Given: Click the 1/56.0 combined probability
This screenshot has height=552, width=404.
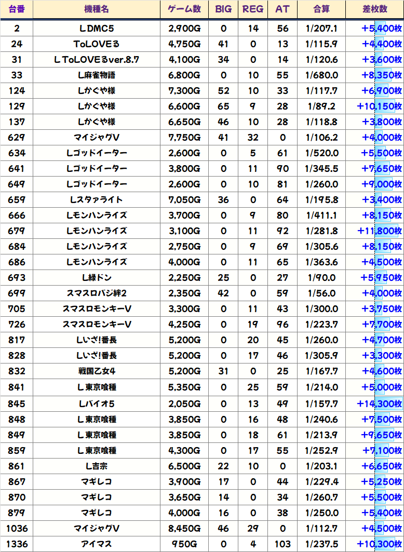Looking at the screenshot, I should [x=321, y=293].
